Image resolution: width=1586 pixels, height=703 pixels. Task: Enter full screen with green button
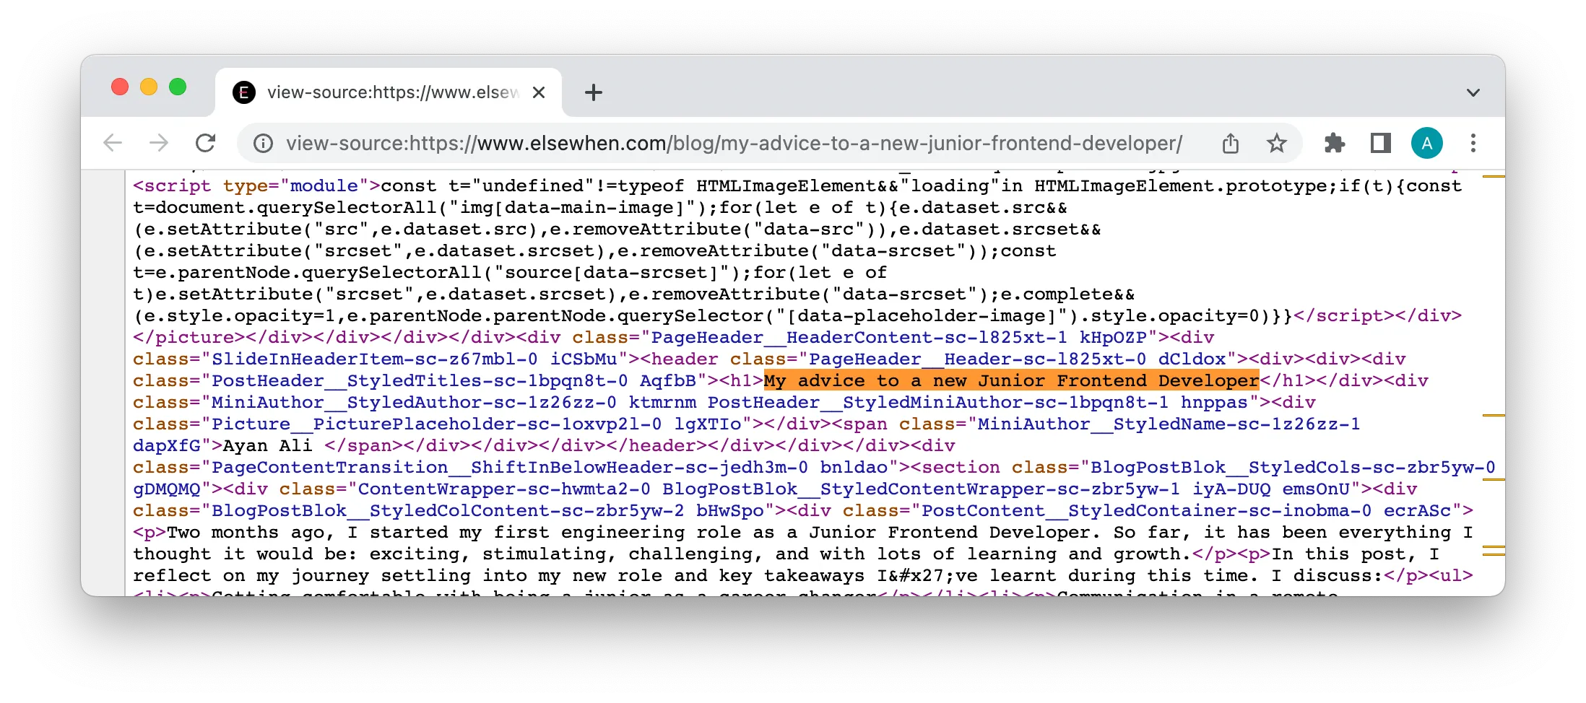[x=178, y=87]
